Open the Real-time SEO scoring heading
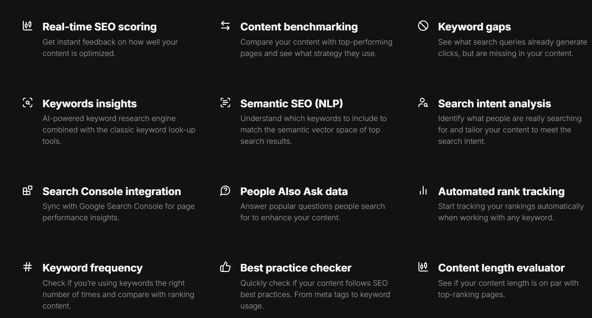The width and height of the screenshot is (592, 318). [99, 27]
